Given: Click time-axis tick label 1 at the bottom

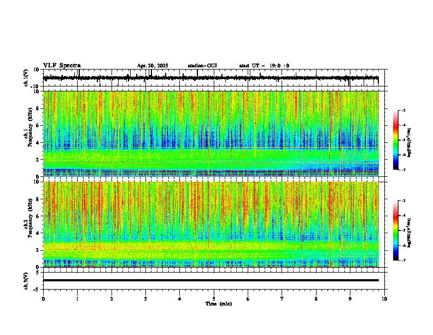Looking at the screenshot, I should click(77, 299).
